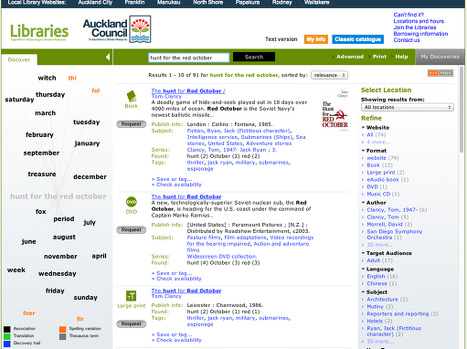Collapse the Subject refine section
Viewport: 467px width, 349px height.
pyautogui.click(x=363, y=292)
